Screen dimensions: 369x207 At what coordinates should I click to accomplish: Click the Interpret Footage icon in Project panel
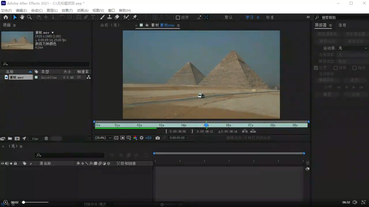coord(3,139)
